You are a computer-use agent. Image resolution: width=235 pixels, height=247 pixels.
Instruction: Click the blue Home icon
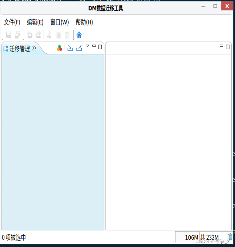pyautogui.click(x=79, y=35)
